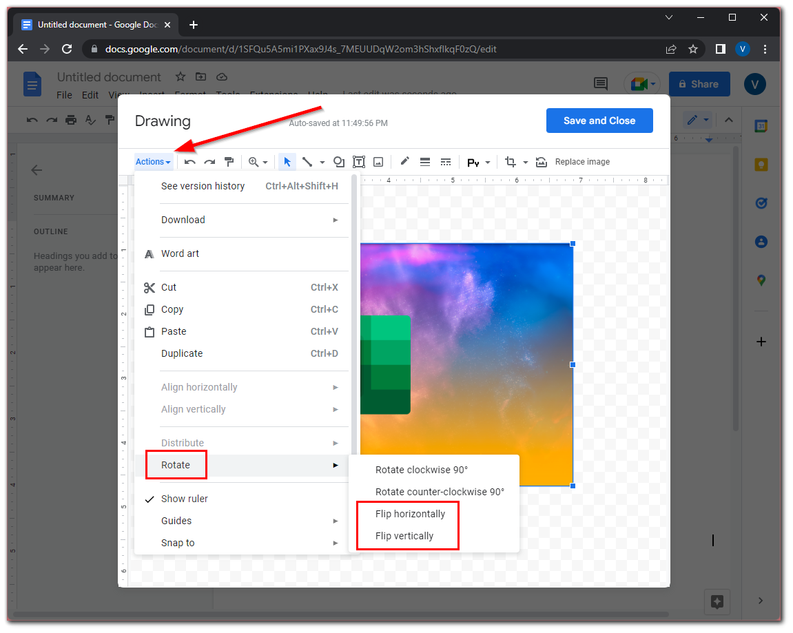Image resolution: width=793 pixels, height=633 pixels.
Task: Expand the Download submenu
Action: (x=183, y=219)
